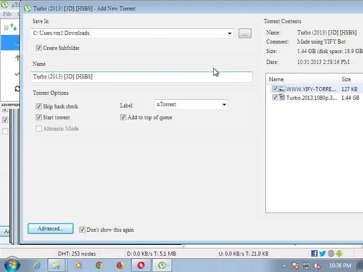363x272 pixels.
Task: Collapse the Torrents tree in the sidebar
Action: point(6,28)
